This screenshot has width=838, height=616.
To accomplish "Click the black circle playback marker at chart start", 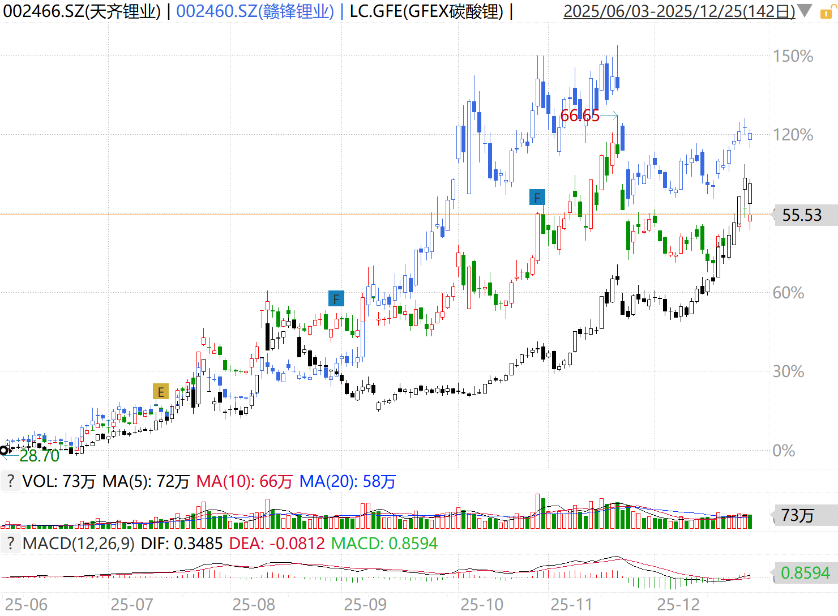I will click(x=4, y=451).
